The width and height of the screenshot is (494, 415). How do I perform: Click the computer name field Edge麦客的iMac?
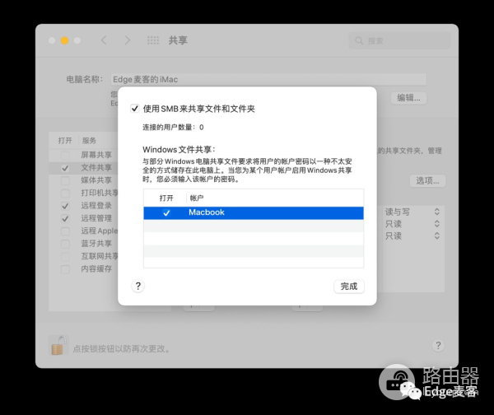point(268,79)
